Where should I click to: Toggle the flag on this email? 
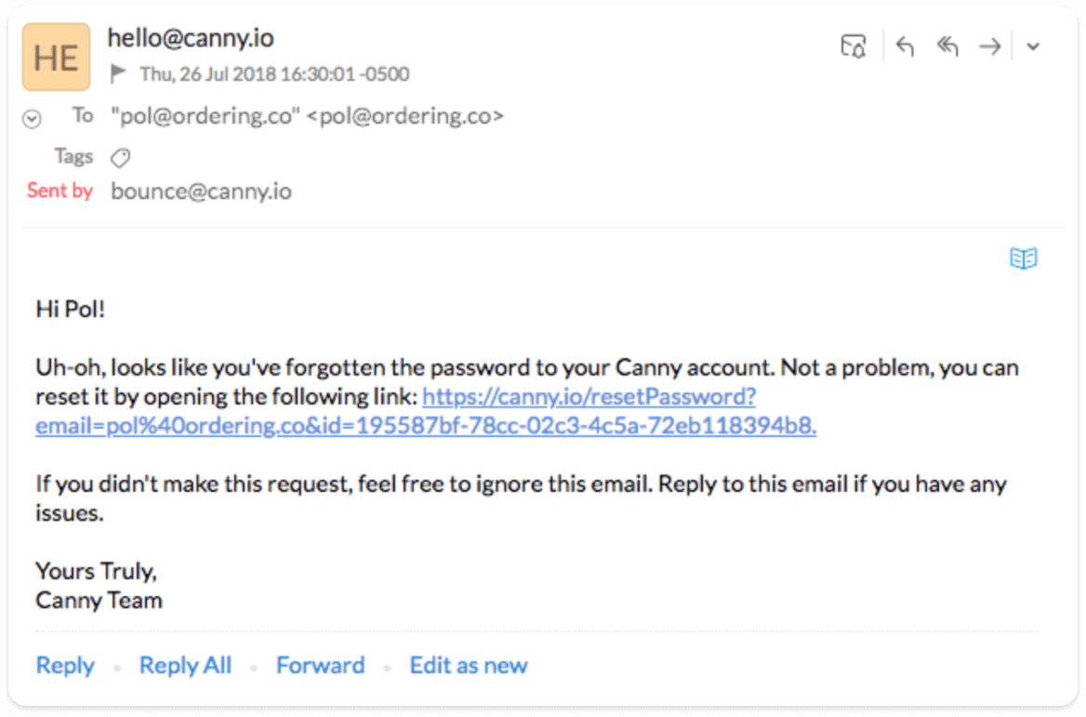click(118, 73)
